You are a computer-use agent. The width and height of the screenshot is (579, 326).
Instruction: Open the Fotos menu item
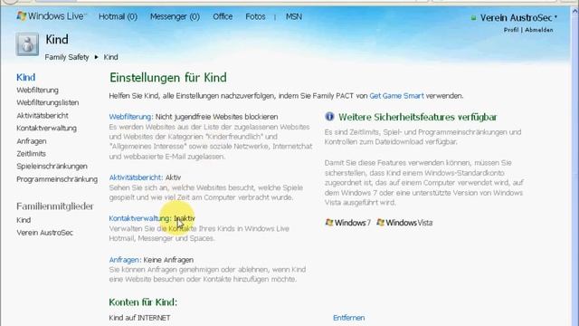click(x=255, y=16)
